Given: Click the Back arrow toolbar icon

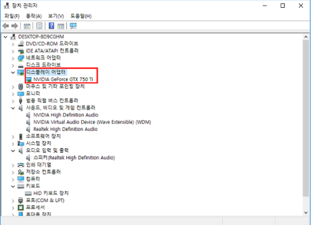Looking at the screenshot, I should tap(6, 26).
